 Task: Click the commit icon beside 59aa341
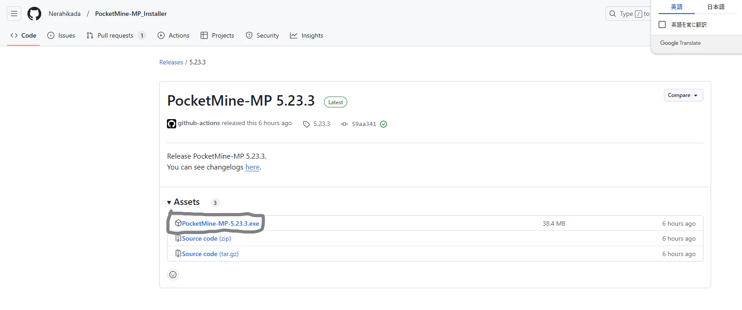pyautogui.click(x=344, y=124)
